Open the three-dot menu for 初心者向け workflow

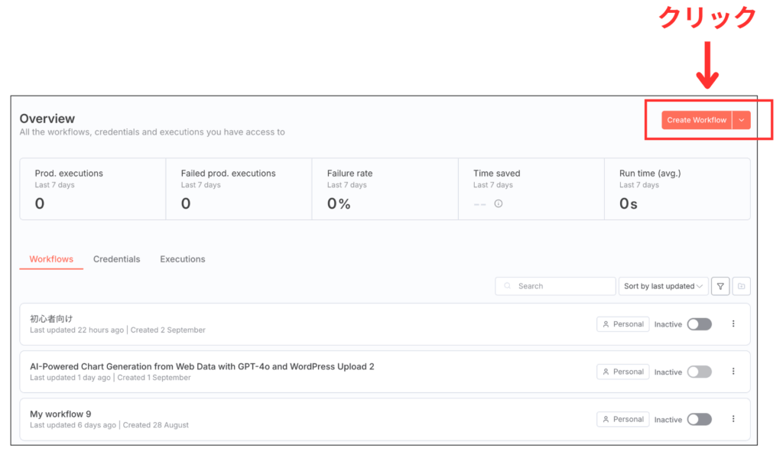pos(733,323)
